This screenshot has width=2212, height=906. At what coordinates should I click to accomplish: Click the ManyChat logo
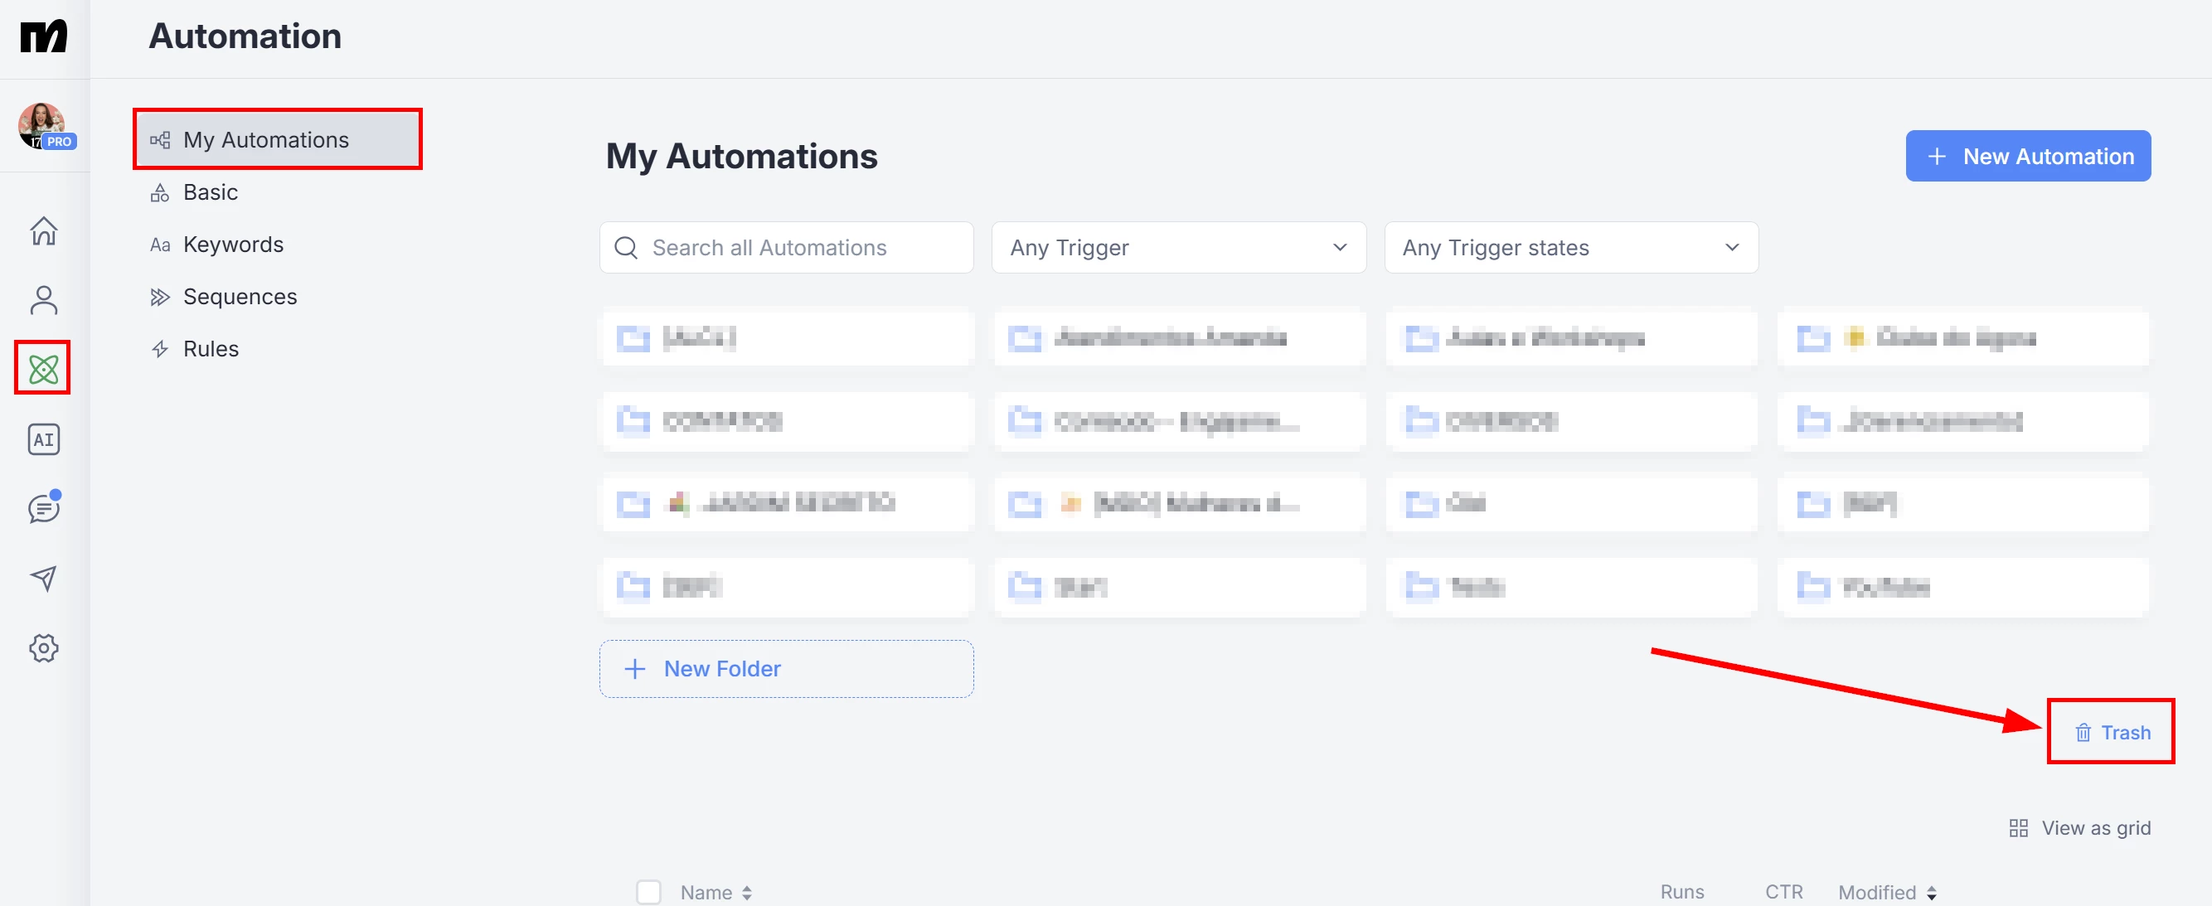click(44, 36)
